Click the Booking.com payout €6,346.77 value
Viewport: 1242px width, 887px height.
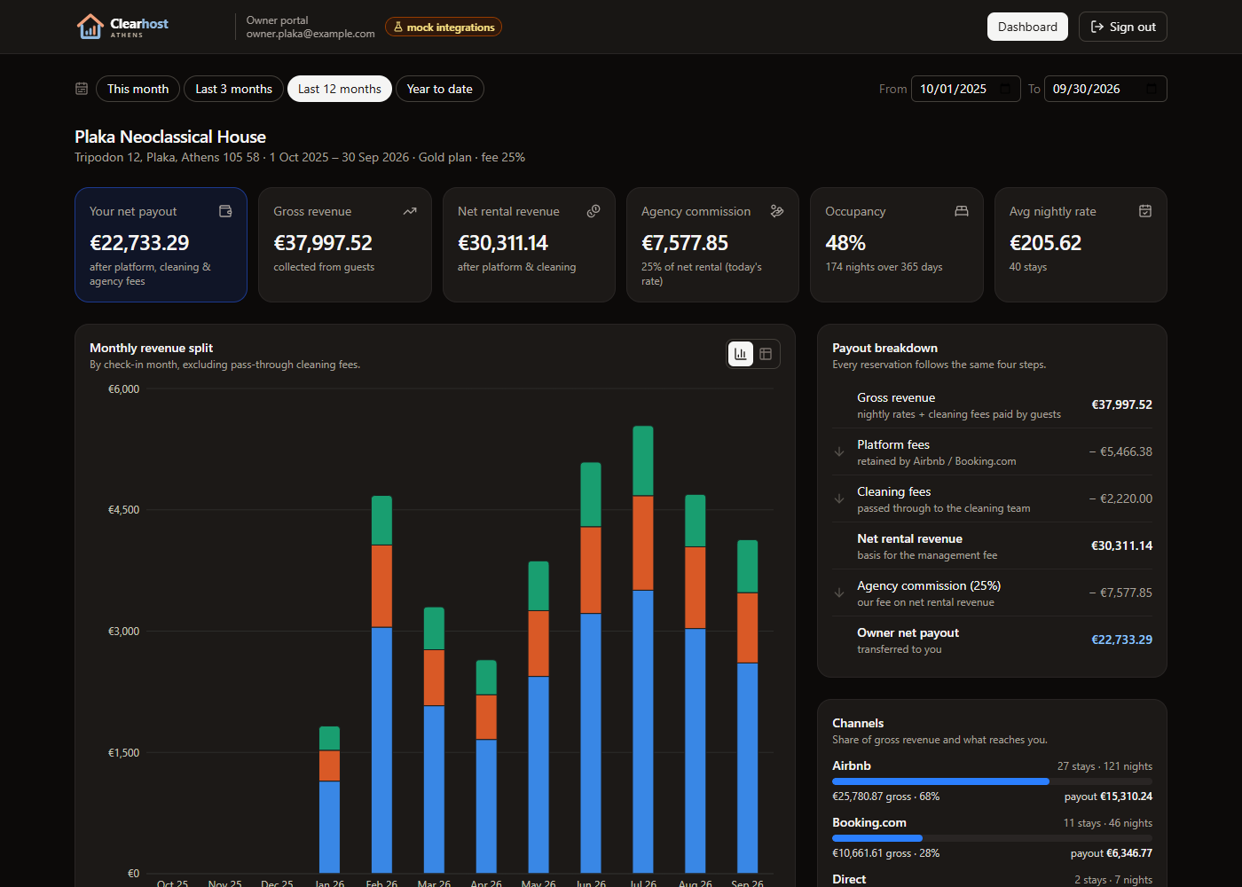click(x=1129, y=853)
